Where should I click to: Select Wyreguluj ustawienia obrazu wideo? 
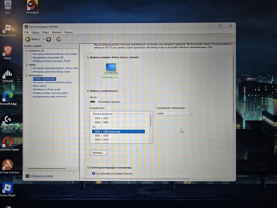52,72
